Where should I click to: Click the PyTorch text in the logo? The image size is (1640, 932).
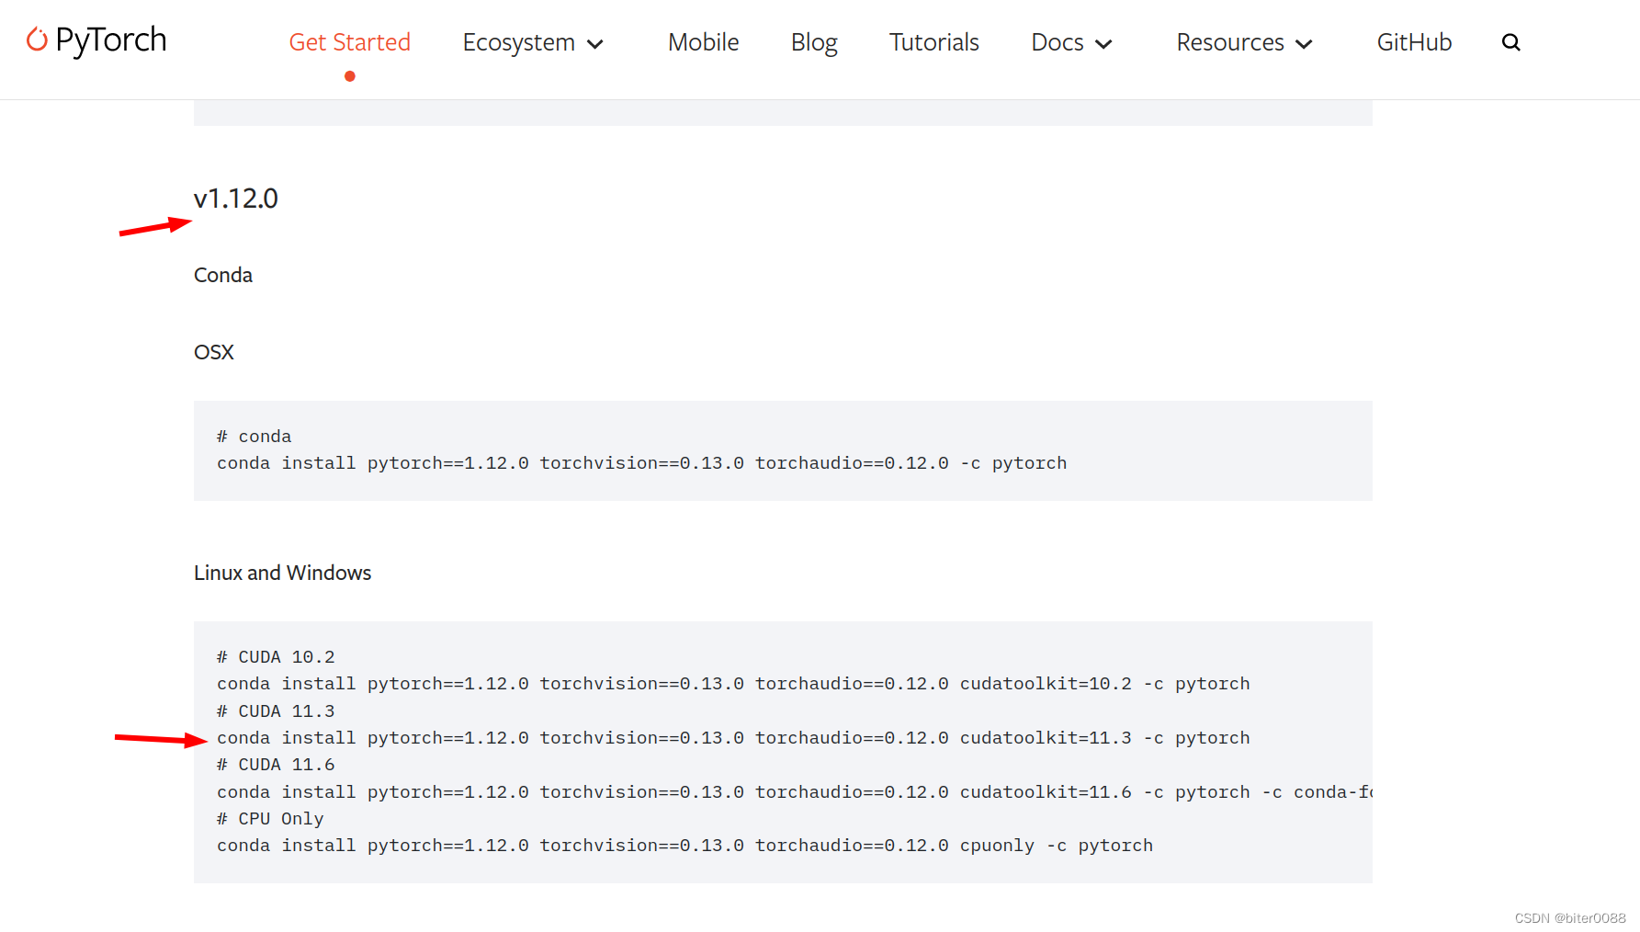pos(111,39)
